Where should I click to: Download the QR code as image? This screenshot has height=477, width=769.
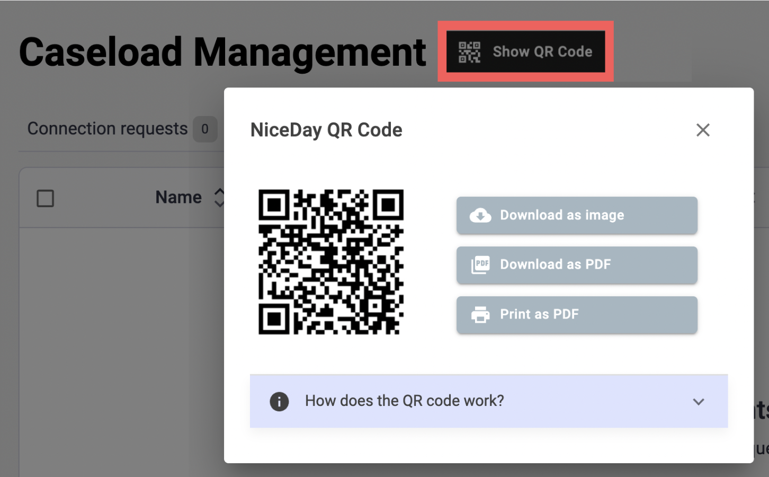click(577, 215)
